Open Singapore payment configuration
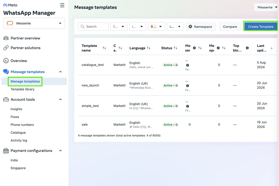The height and width of the screenshot is (186, 279). (18, 168)
